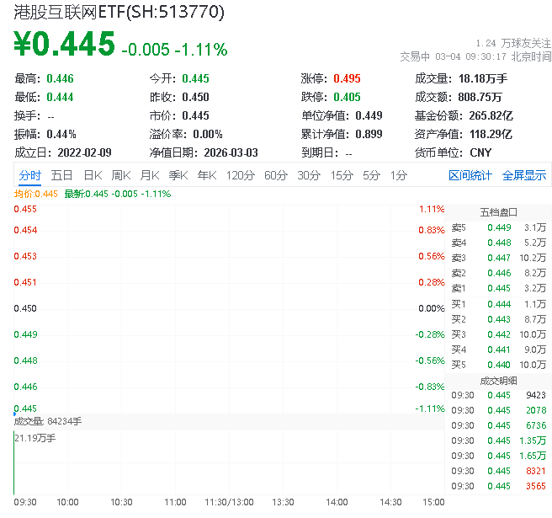Switch to 120分 interval chart
This screenshot has height=518, width=552.
[x=240, y=175]
